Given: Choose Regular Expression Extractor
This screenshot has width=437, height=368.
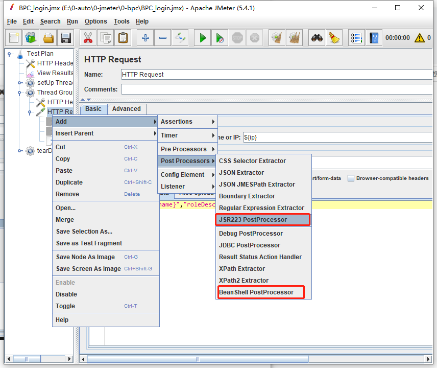Looking at the screenshot, I should coord(263,208).
